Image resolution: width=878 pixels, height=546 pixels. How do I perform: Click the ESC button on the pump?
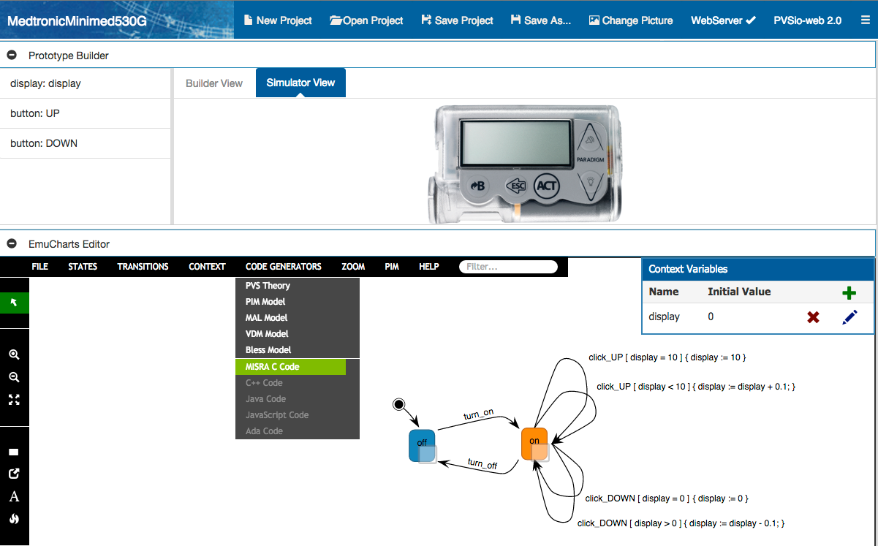pyautogui.click(x=516, y=186)
